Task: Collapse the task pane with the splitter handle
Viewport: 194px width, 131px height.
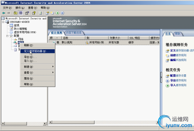Action: [x=161, y=77]
